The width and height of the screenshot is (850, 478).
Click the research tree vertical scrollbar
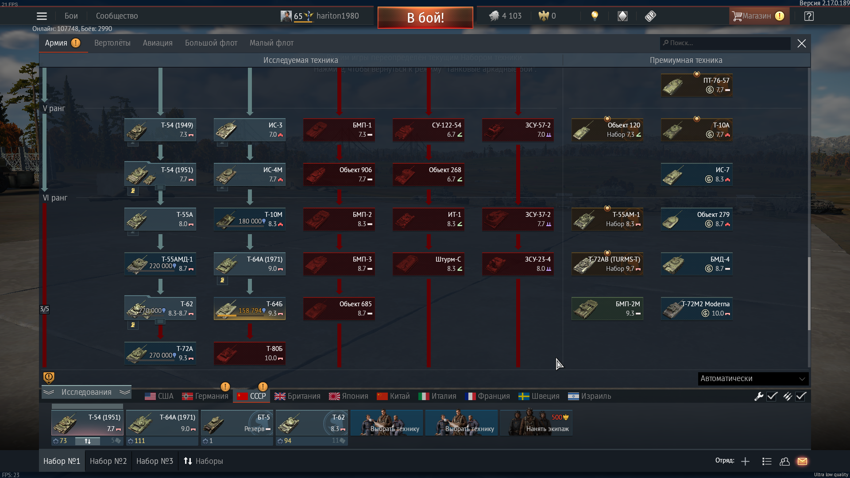[x=809, y=293]
